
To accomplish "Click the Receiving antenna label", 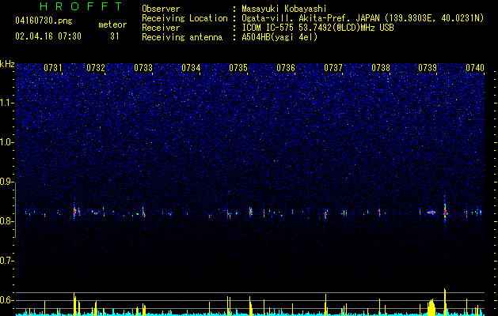I will click(x=182, y=37).
